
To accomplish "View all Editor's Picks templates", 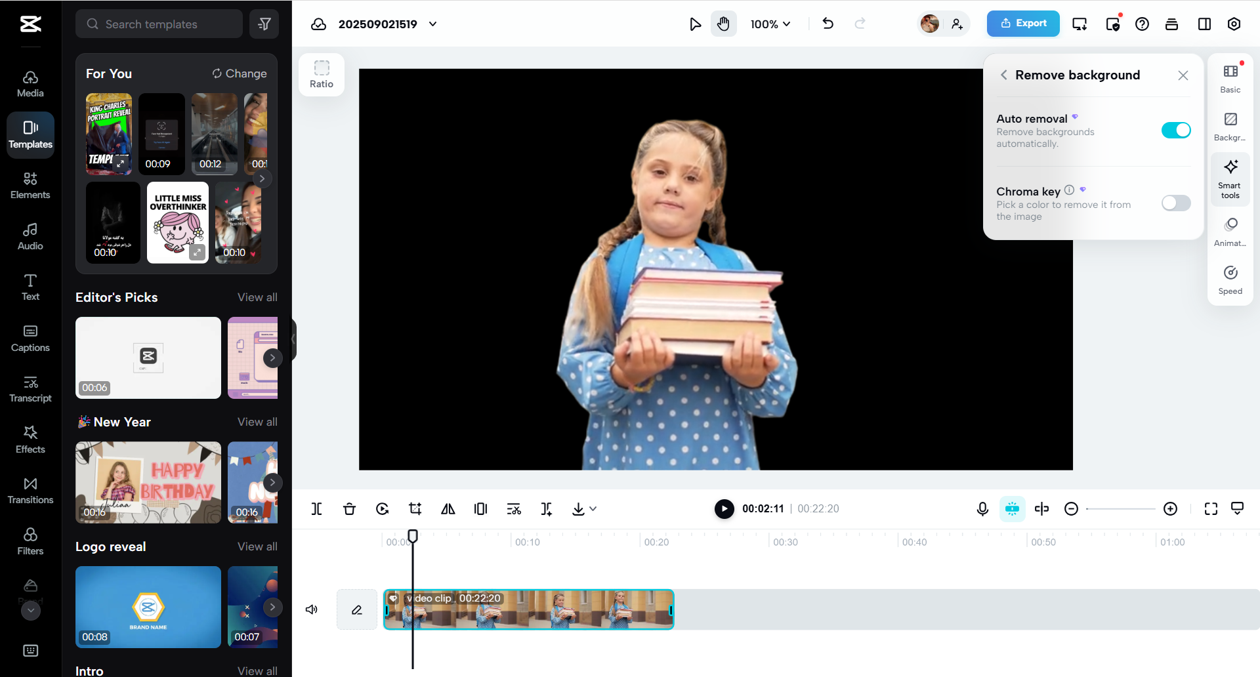I will (257, 297).
